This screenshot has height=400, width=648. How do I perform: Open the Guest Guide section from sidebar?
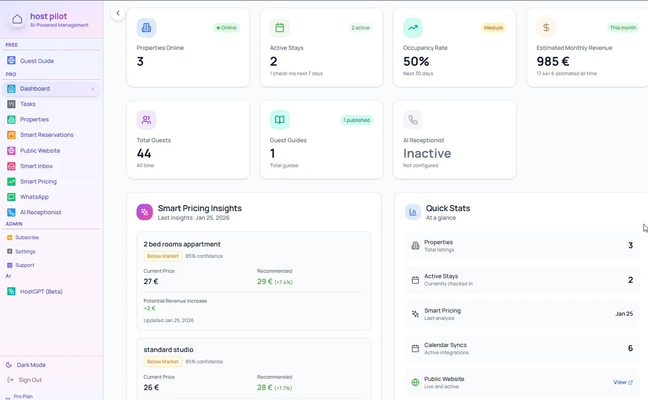click(x=36, y=60)
